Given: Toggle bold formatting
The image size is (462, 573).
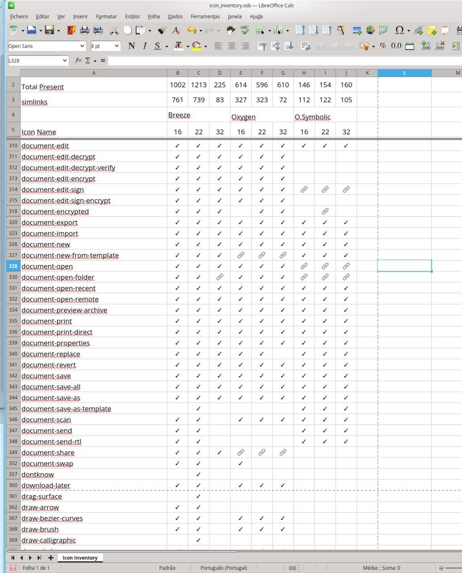Looking at the screenshot, I should 131,46.
